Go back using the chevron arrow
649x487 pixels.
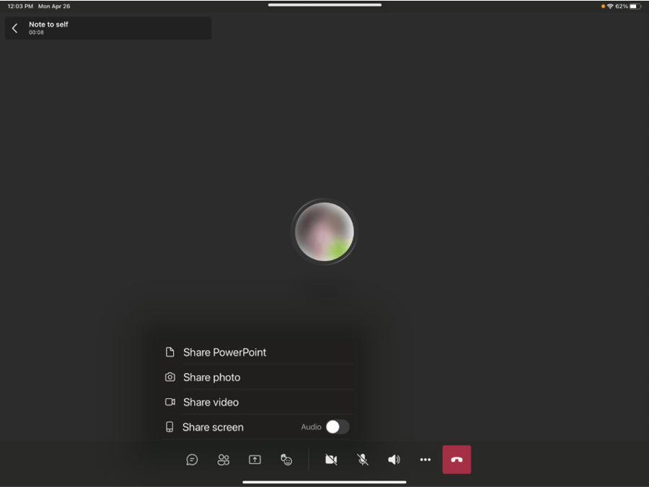[x=15, y=28]
